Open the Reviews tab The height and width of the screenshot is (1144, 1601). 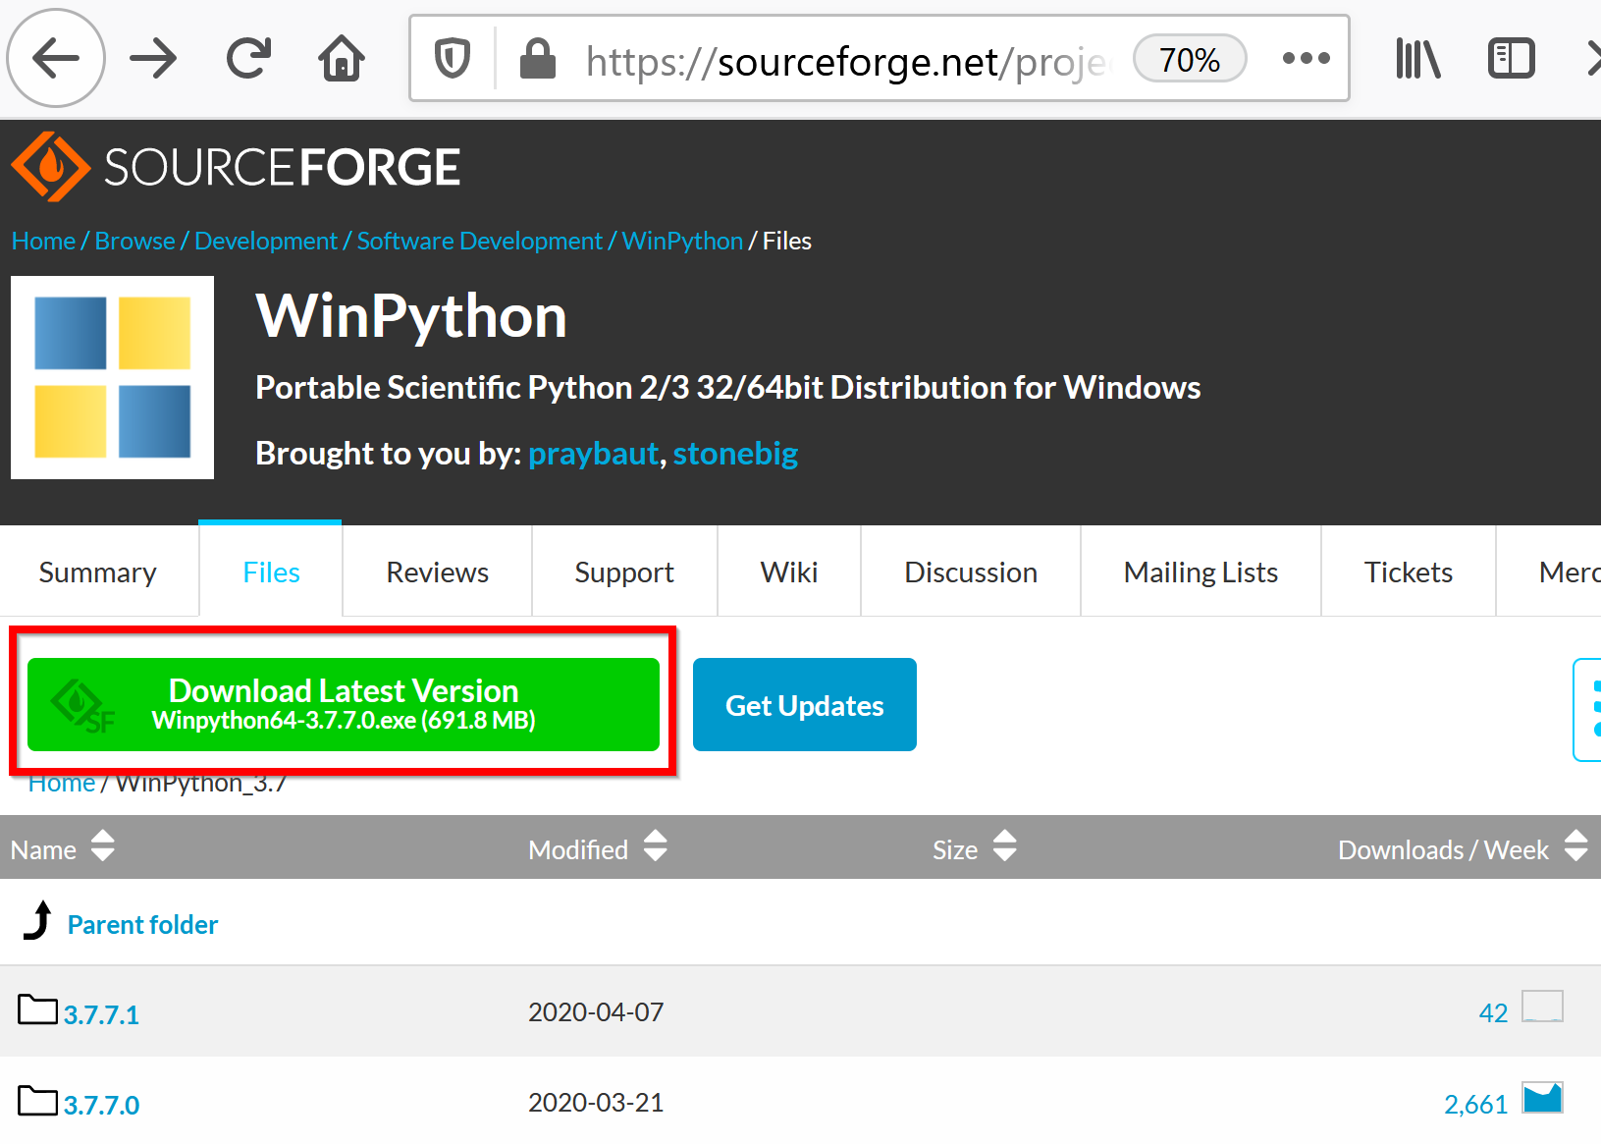point(437,572)
